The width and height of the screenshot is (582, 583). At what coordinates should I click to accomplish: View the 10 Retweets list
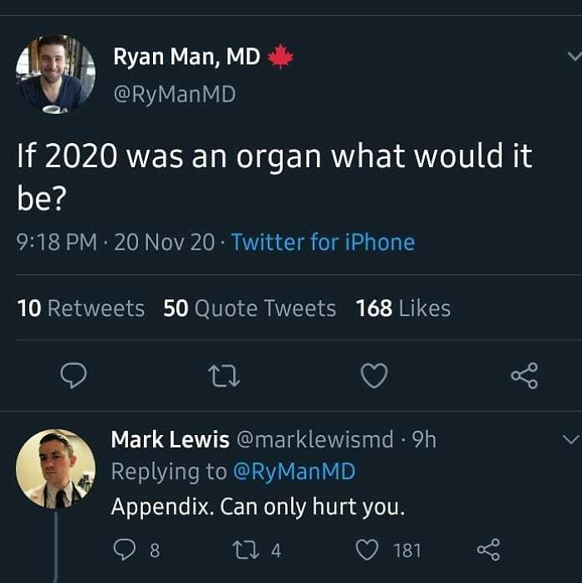coord(81,309)
